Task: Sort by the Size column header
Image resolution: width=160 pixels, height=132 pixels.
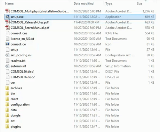Action: tap(140, 3)
